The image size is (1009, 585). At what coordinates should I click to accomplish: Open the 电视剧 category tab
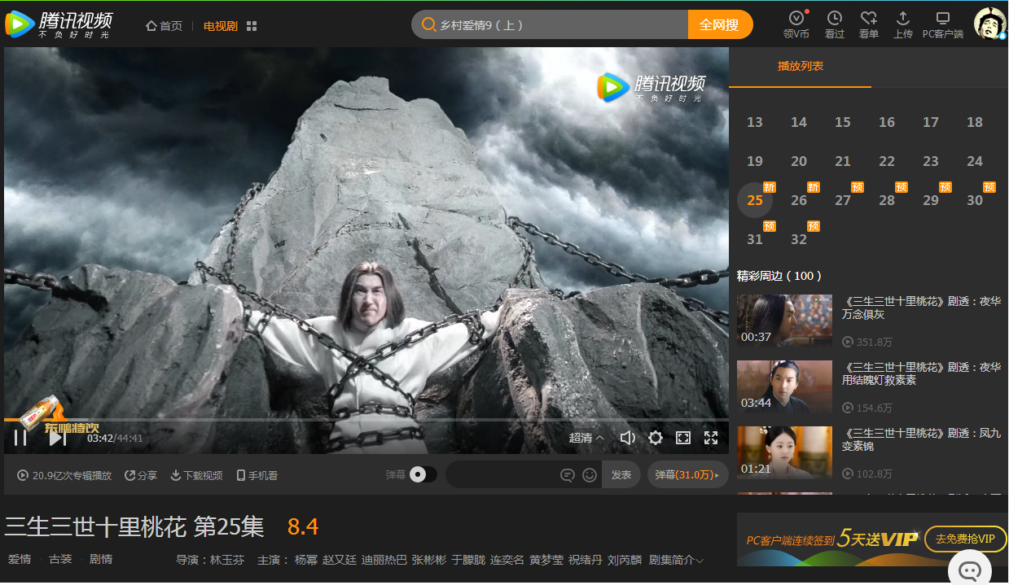pyautogui.click(x=220, y=26)
